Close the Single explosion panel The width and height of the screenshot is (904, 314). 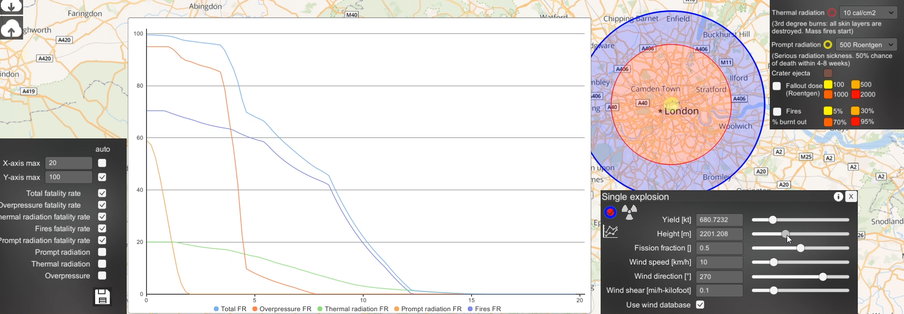pos(851,197)
